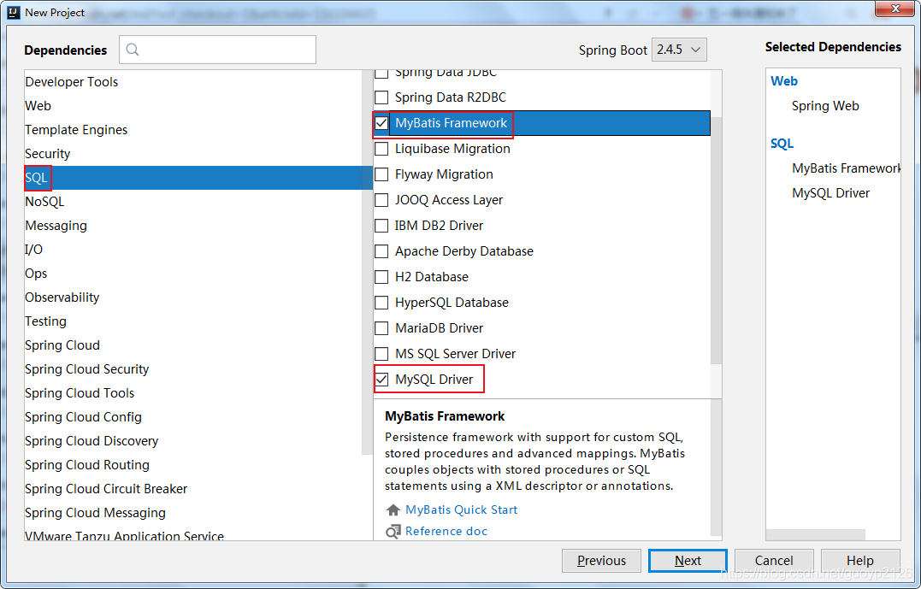Click the dependency list vertical scrollbar

716,241
